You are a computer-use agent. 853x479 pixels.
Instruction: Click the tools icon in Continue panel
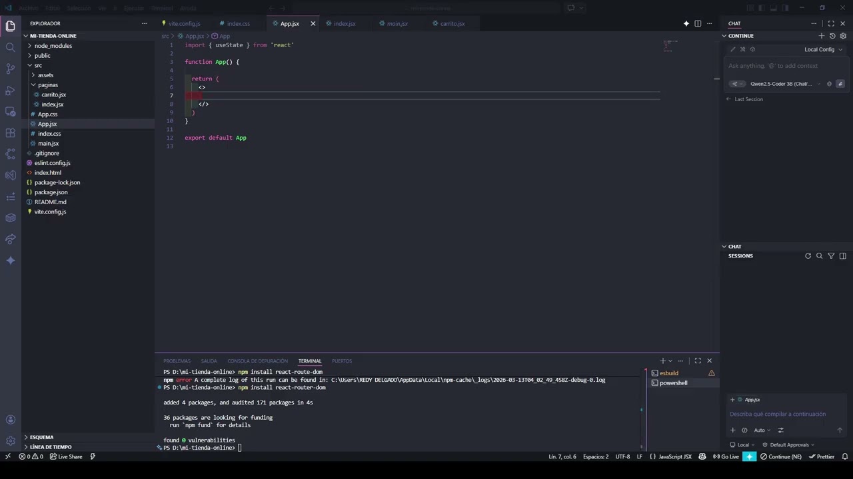[x=743, y=49]
